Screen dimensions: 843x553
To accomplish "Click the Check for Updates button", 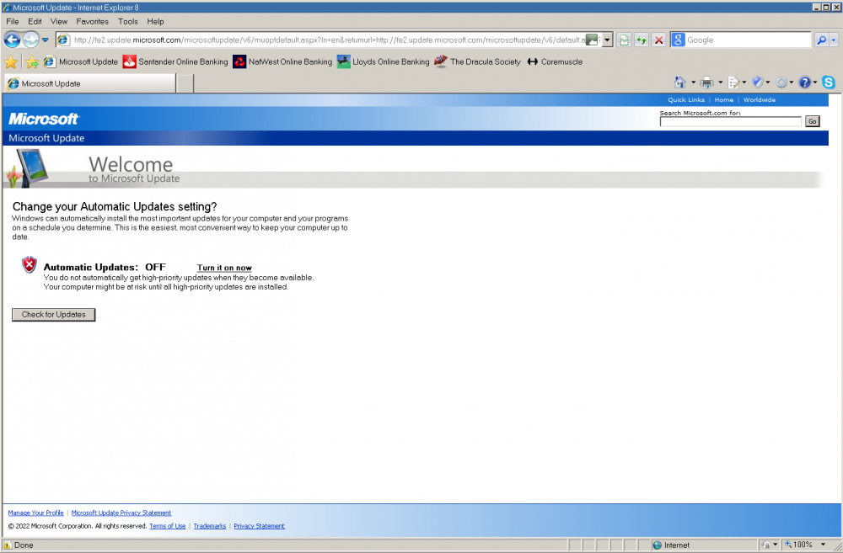I will click(x=54, y=315).
